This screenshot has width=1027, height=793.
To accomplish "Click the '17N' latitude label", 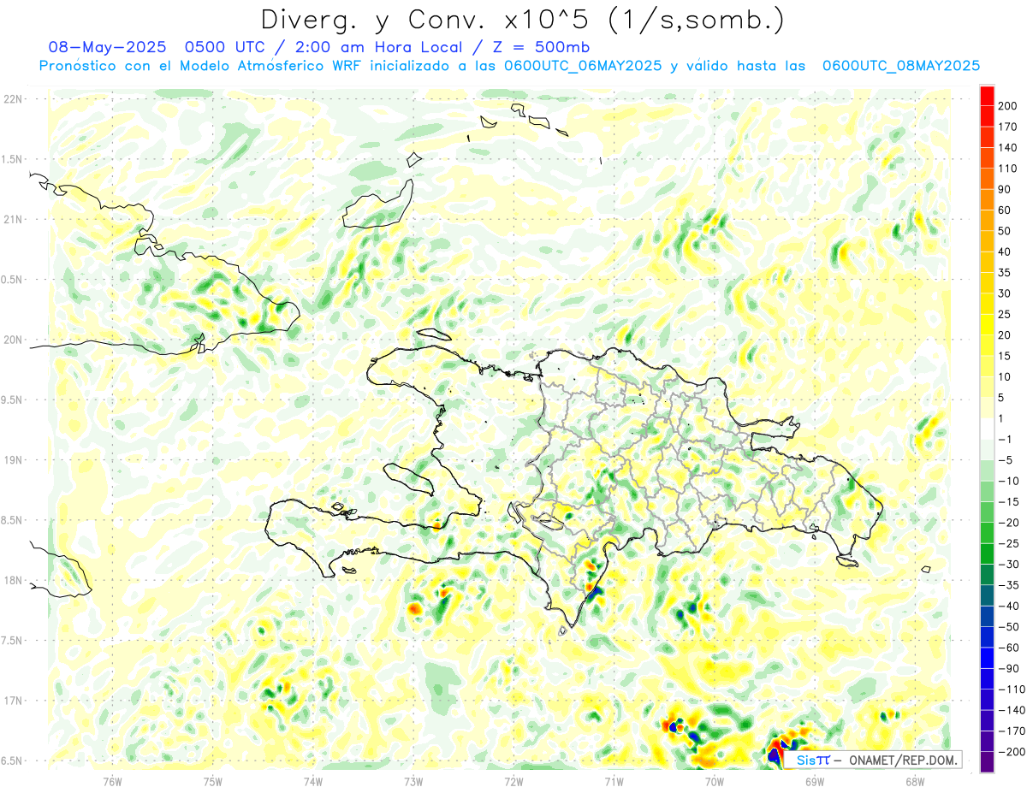I will click(x=12, y=700).
